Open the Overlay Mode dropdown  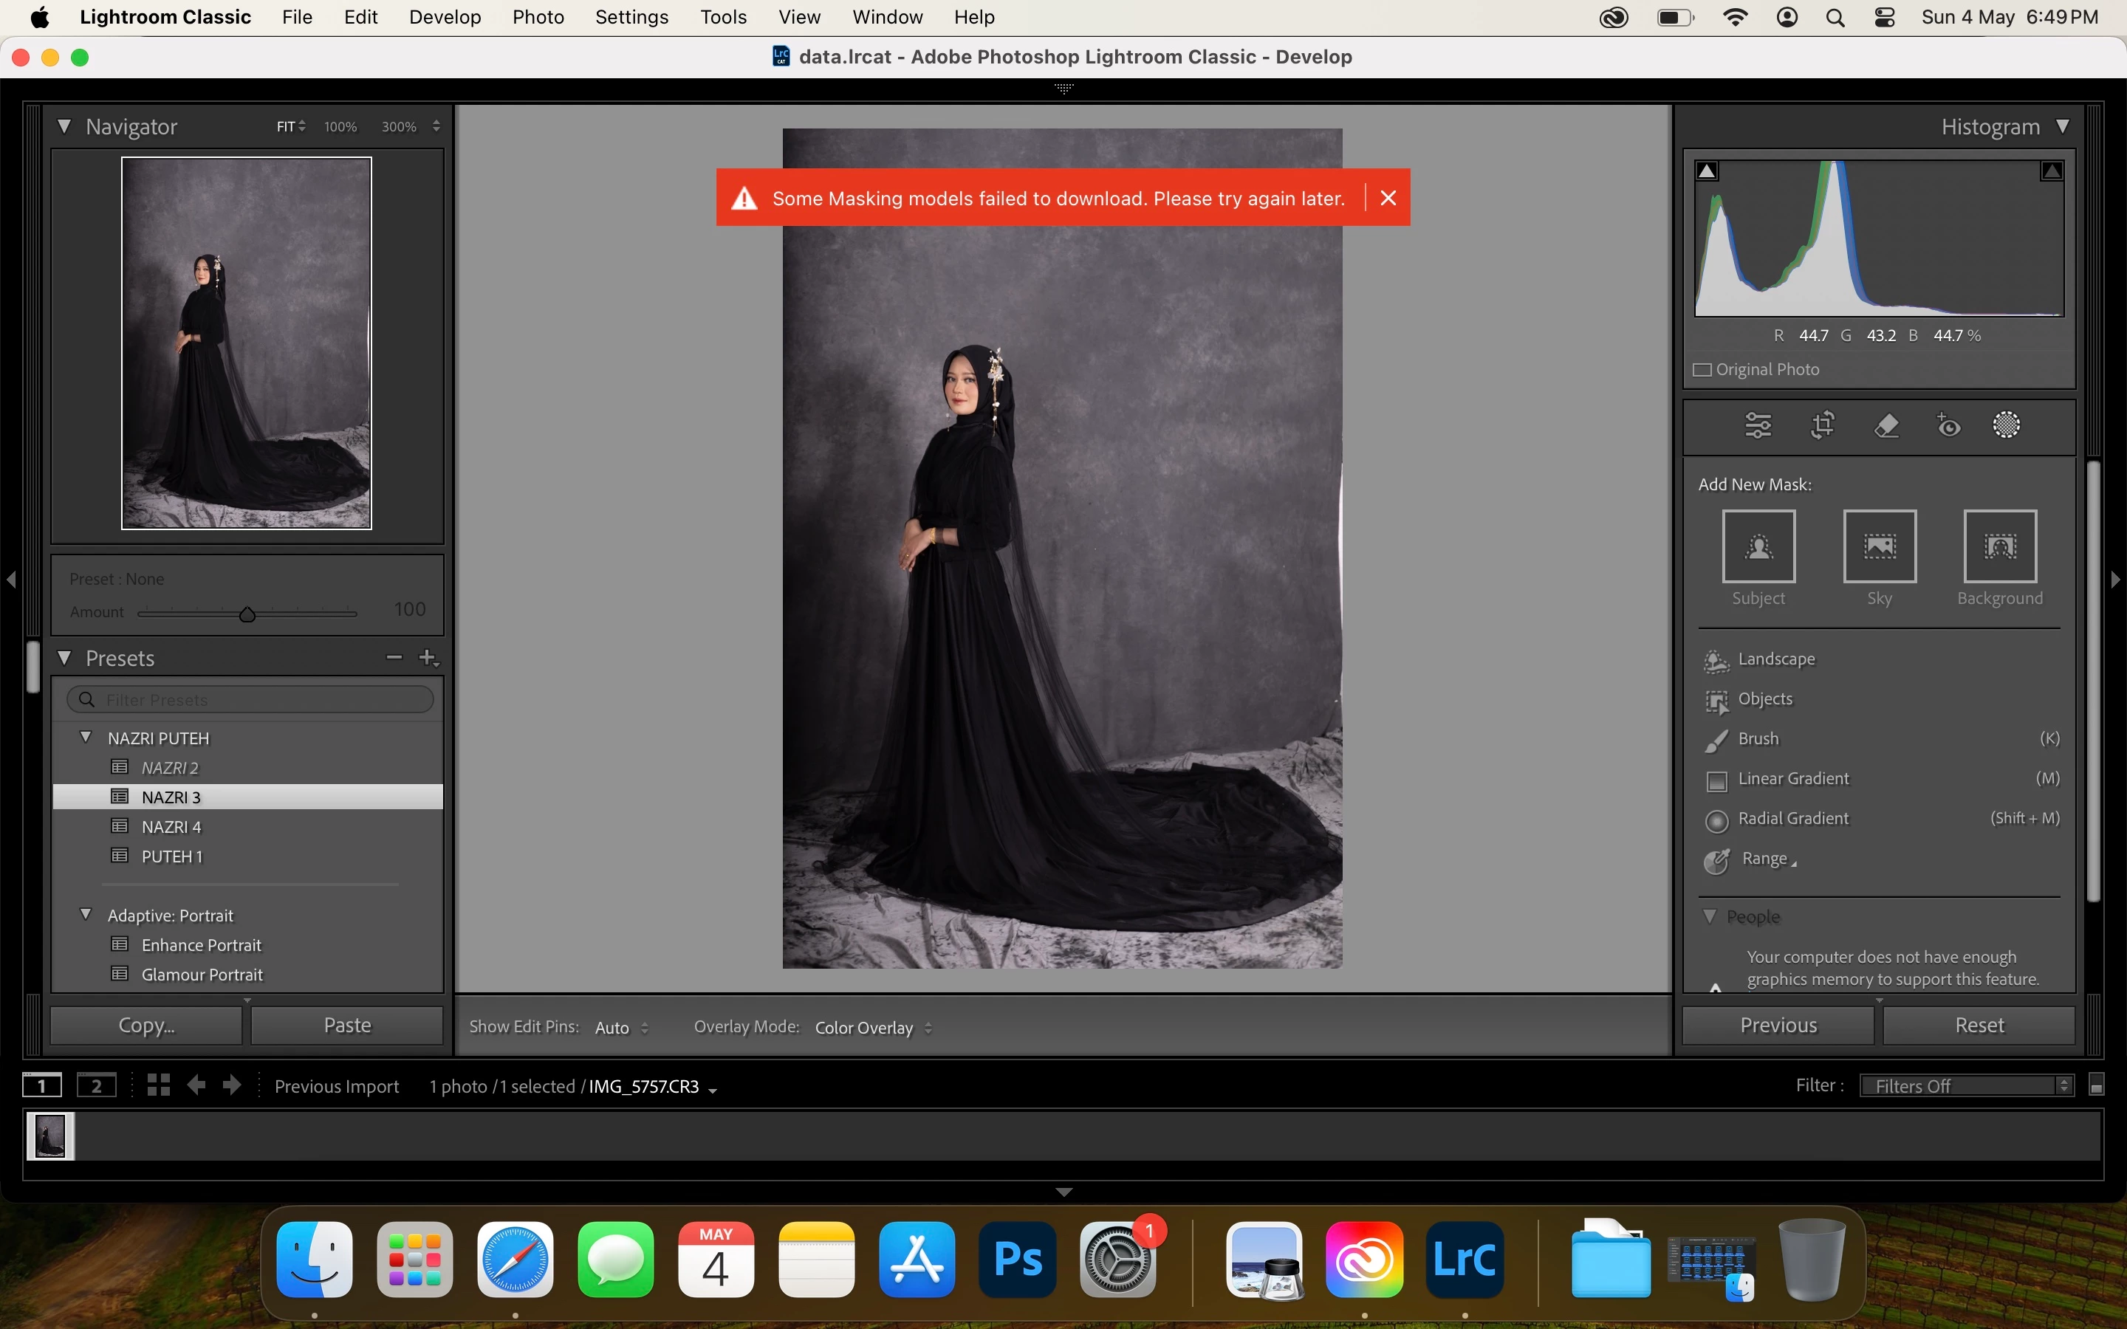click(873, 1028)
